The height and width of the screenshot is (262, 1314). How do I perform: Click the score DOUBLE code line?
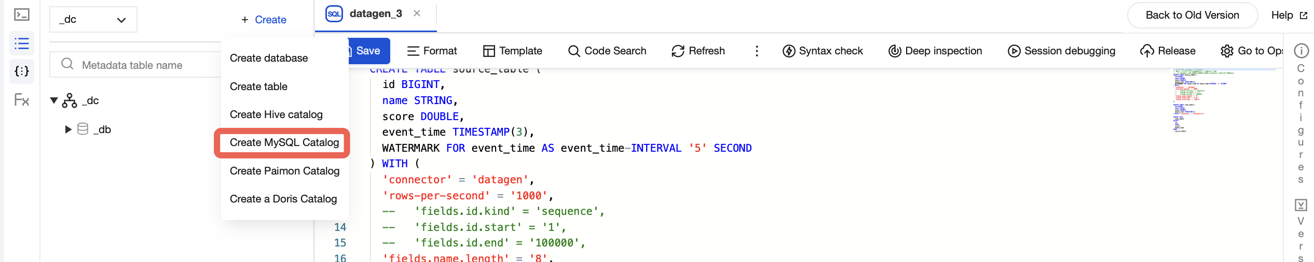click(x=423, y=117)
